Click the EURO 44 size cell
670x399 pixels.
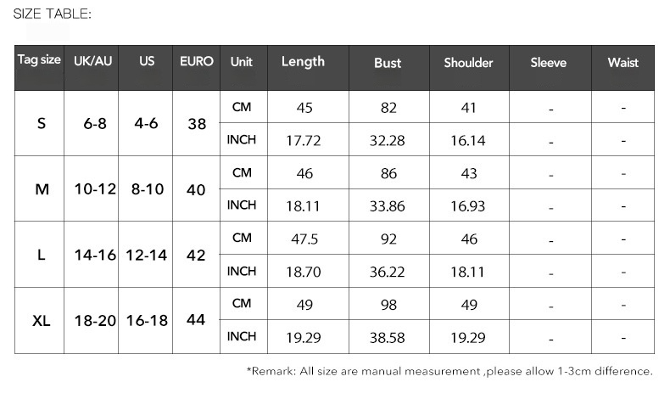pyautogui.click(x=196, y=321)
